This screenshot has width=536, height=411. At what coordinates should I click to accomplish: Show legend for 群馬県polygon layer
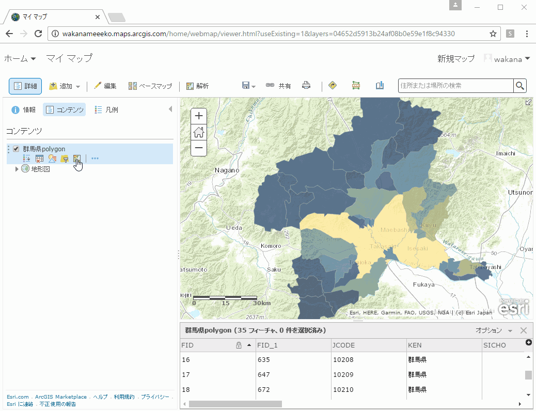click(x=27, y=159)
